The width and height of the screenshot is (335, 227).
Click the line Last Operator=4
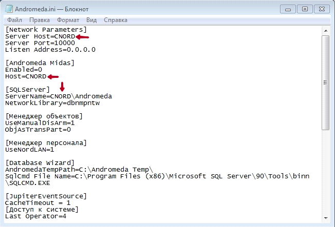click(x=35, y=216)
